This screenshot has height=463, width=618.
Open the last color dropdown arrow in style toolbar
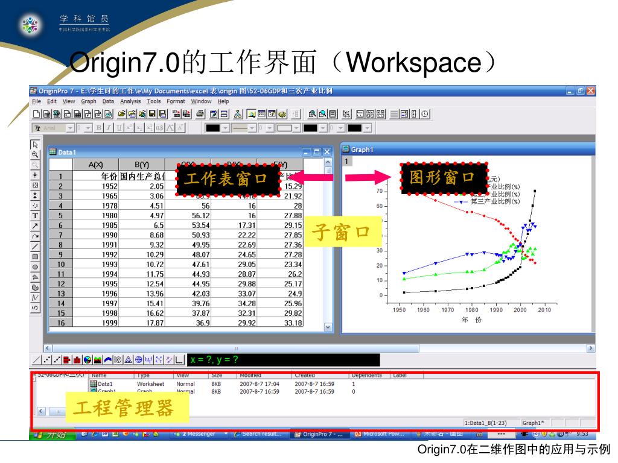pyautogui.click(x=368, y=128)
